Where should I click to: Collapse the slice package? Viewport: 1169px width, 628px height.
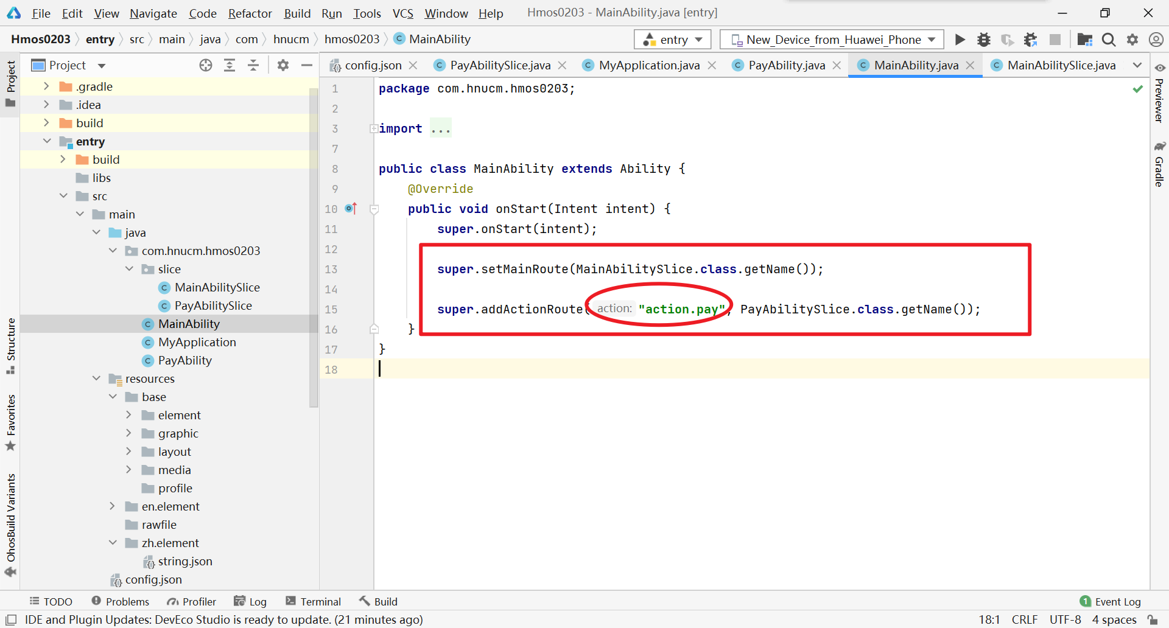pyautogui.click(x=128, y=269)
